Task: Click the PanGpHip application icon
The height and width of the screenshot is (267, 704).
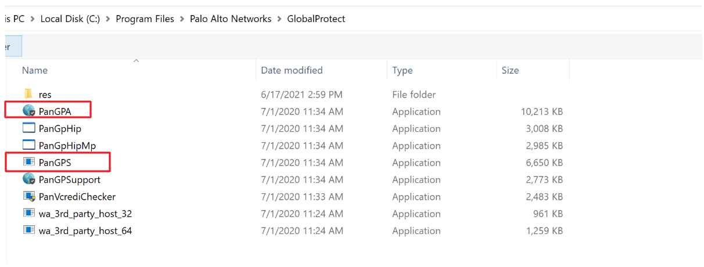Action: 29,128
